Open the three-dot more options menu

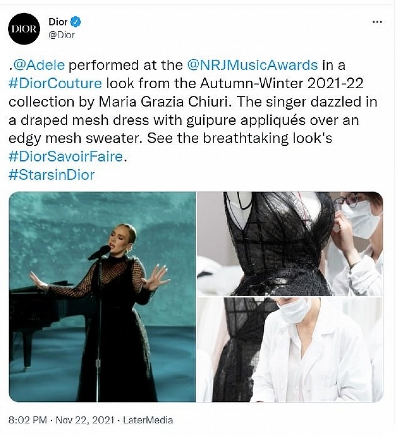(x=378, y=22)
